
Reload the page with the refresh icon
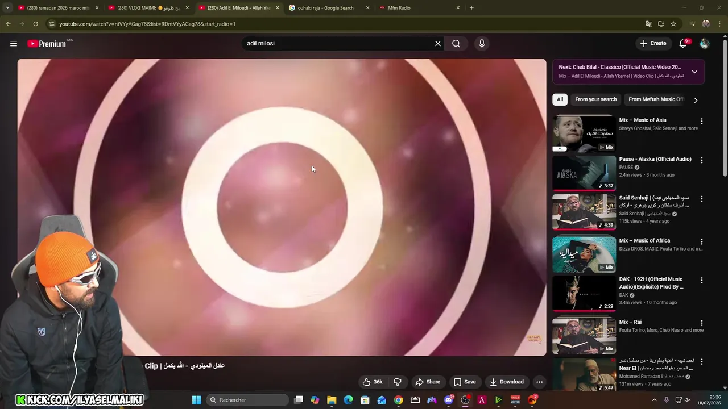[x=35, y=24]
